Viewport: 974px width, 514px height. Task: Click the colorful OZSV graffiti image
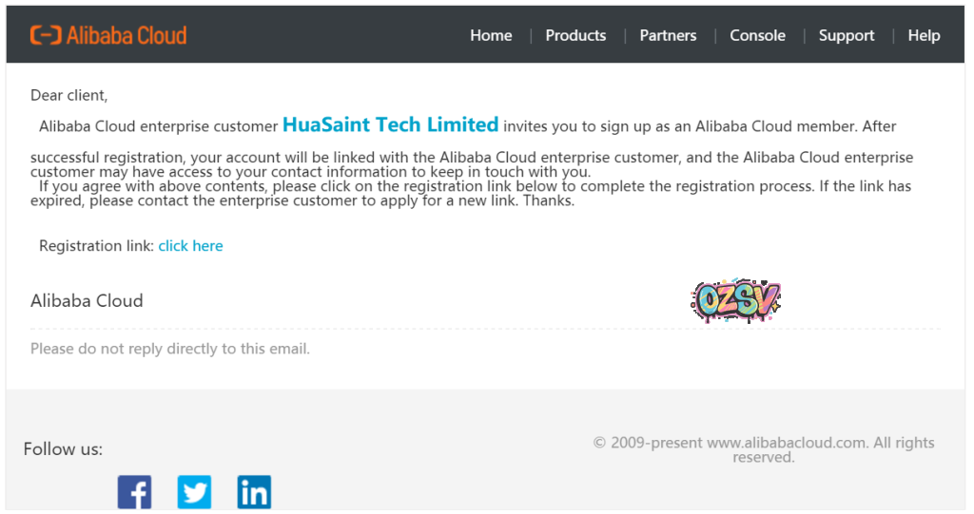tap(735, 301)
